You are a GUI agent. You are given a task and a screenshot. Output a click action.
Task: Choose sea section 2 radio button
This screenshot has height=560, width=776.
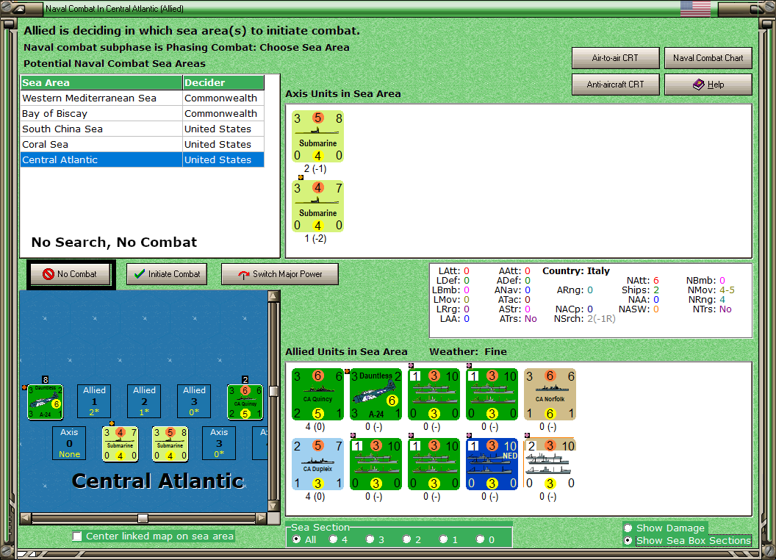[406, 539]
